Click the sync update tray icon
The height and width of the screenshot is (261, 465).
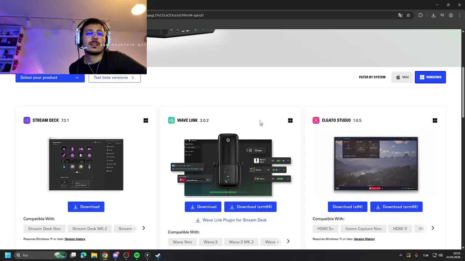coord(409,255)
